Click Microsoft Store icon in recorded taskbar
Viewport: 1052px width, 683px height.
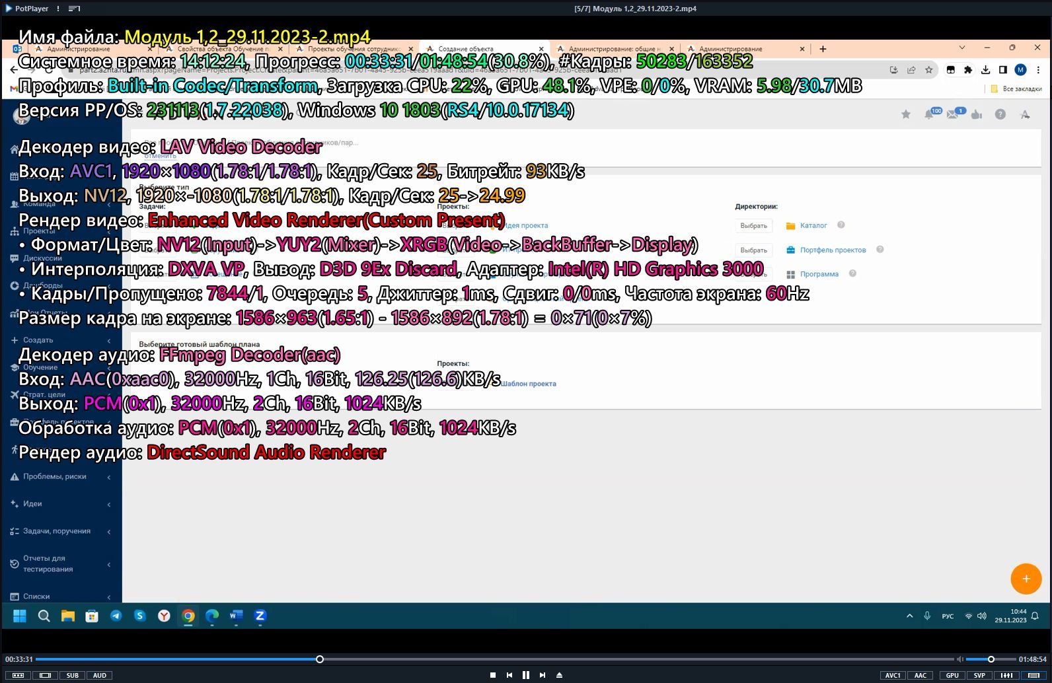click(x=92, y=616)
